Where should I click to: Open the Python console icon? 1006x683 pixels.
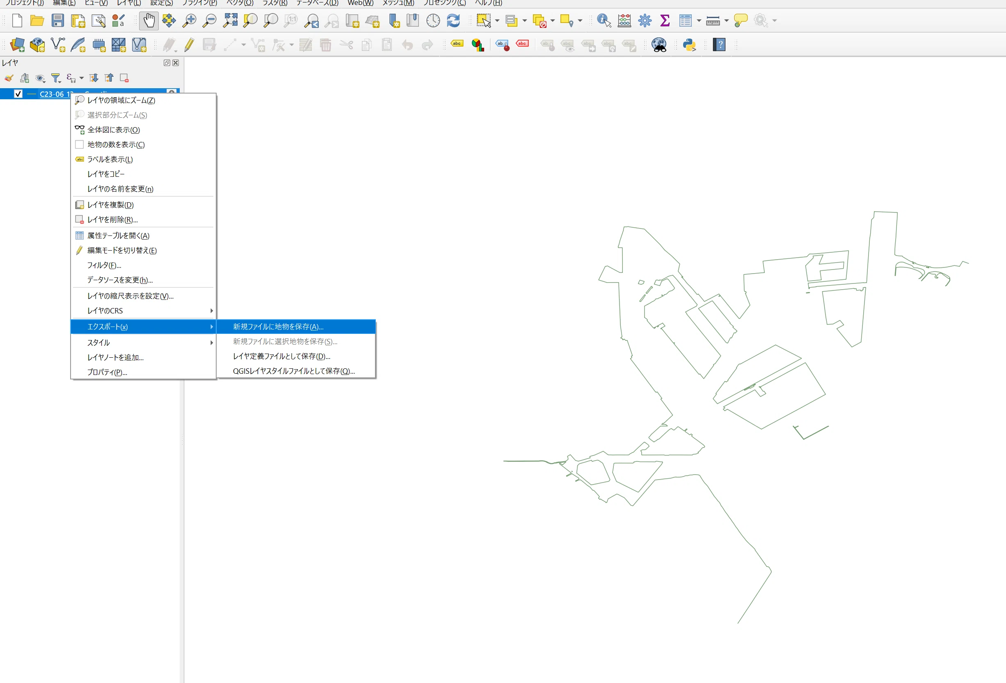click(689, 45)
